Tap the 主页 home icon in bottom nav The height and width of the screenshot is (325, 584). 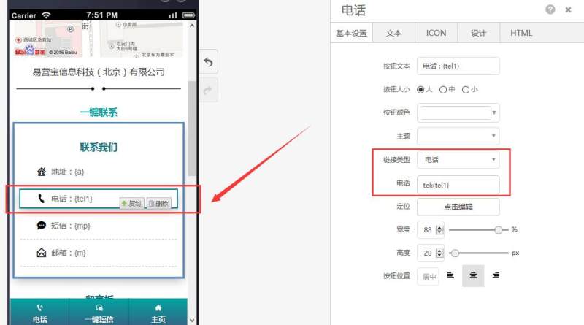(158, 308)
